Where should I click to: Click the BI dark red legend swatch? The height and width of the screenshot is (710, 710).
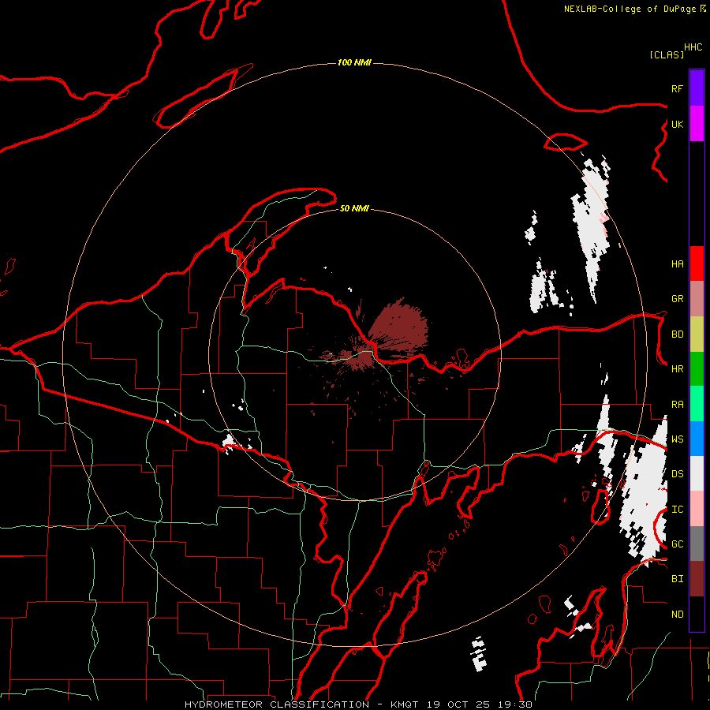click(x=697, y=579)
